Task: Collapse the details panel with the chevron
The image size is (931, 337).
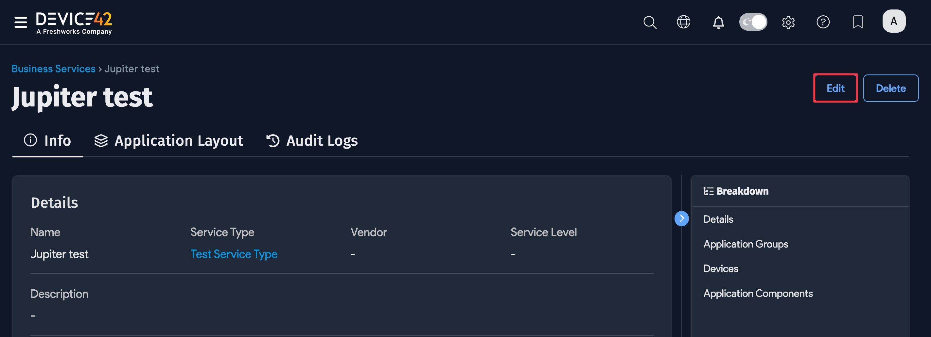Action: click(682, 218)
